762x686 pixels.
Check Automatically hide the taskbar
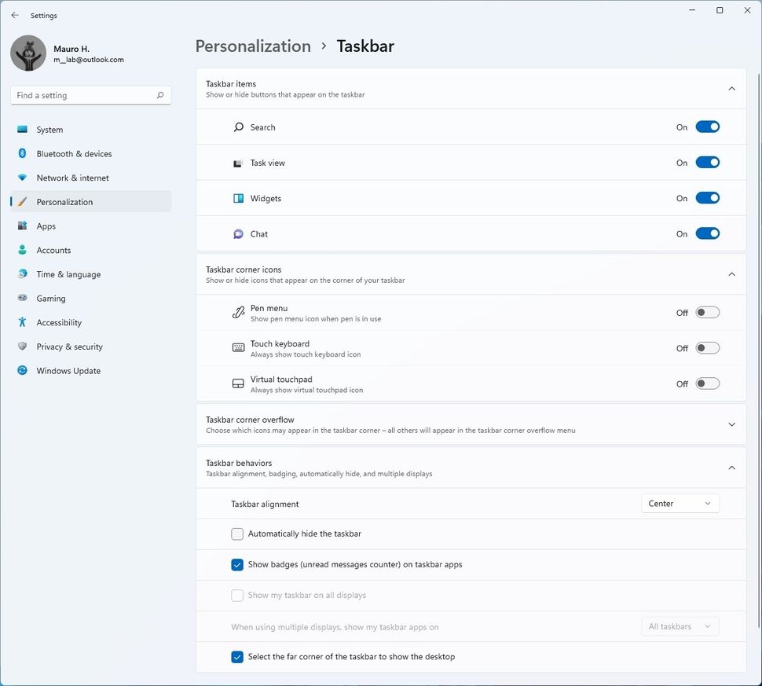pos(237,534)
